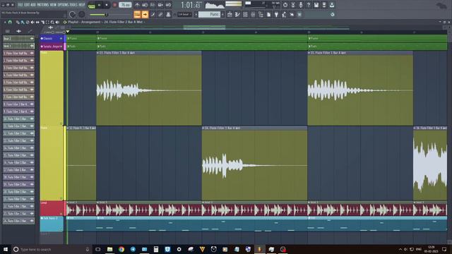
Task: Click the undo history circular icon
Action: point(285,5)
